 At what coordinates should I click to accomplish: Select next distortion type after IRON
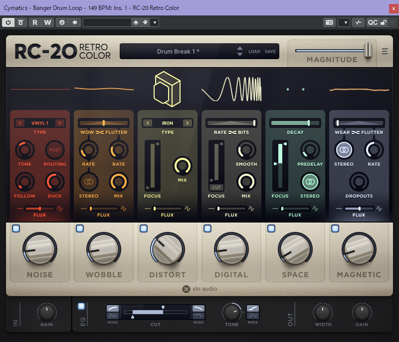point(188,123)
